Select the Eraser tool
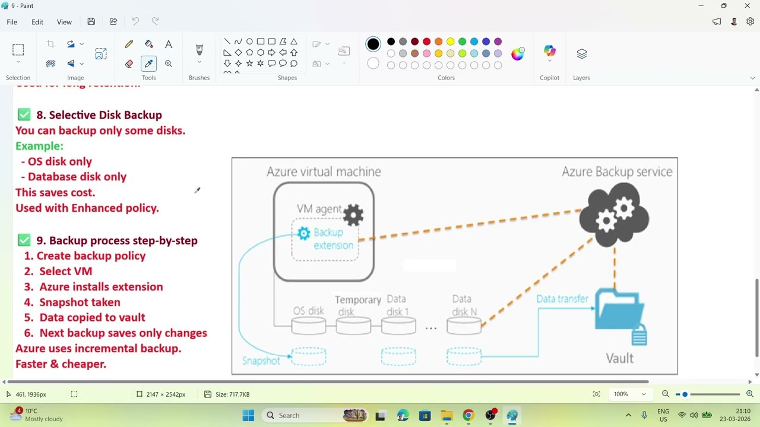 tap(129, 63)
